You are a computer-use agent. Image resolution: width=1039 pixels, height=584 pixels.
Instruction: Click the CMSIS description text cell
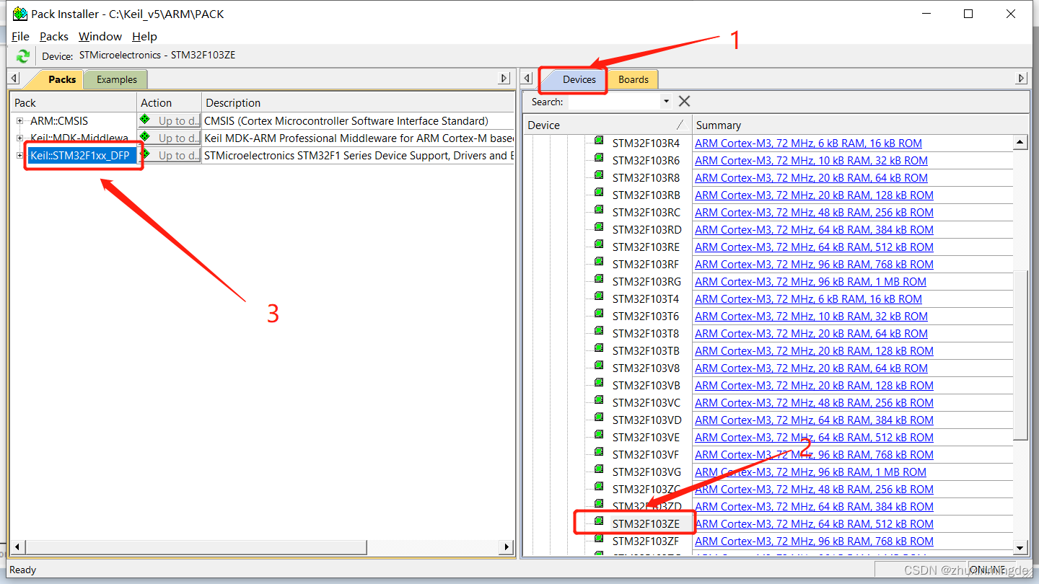[346, 120]
